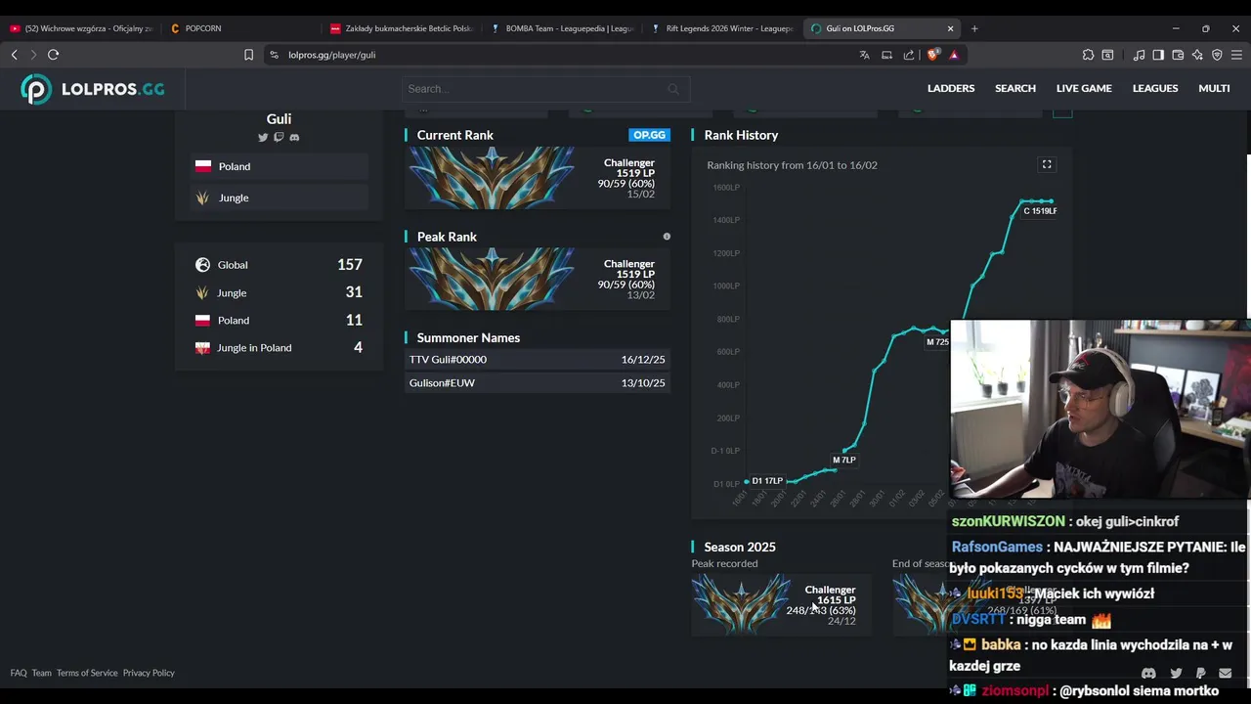Viewport: 1251px width, 704px height.
Task: Open the FAQ footer link
Action: 19,673
